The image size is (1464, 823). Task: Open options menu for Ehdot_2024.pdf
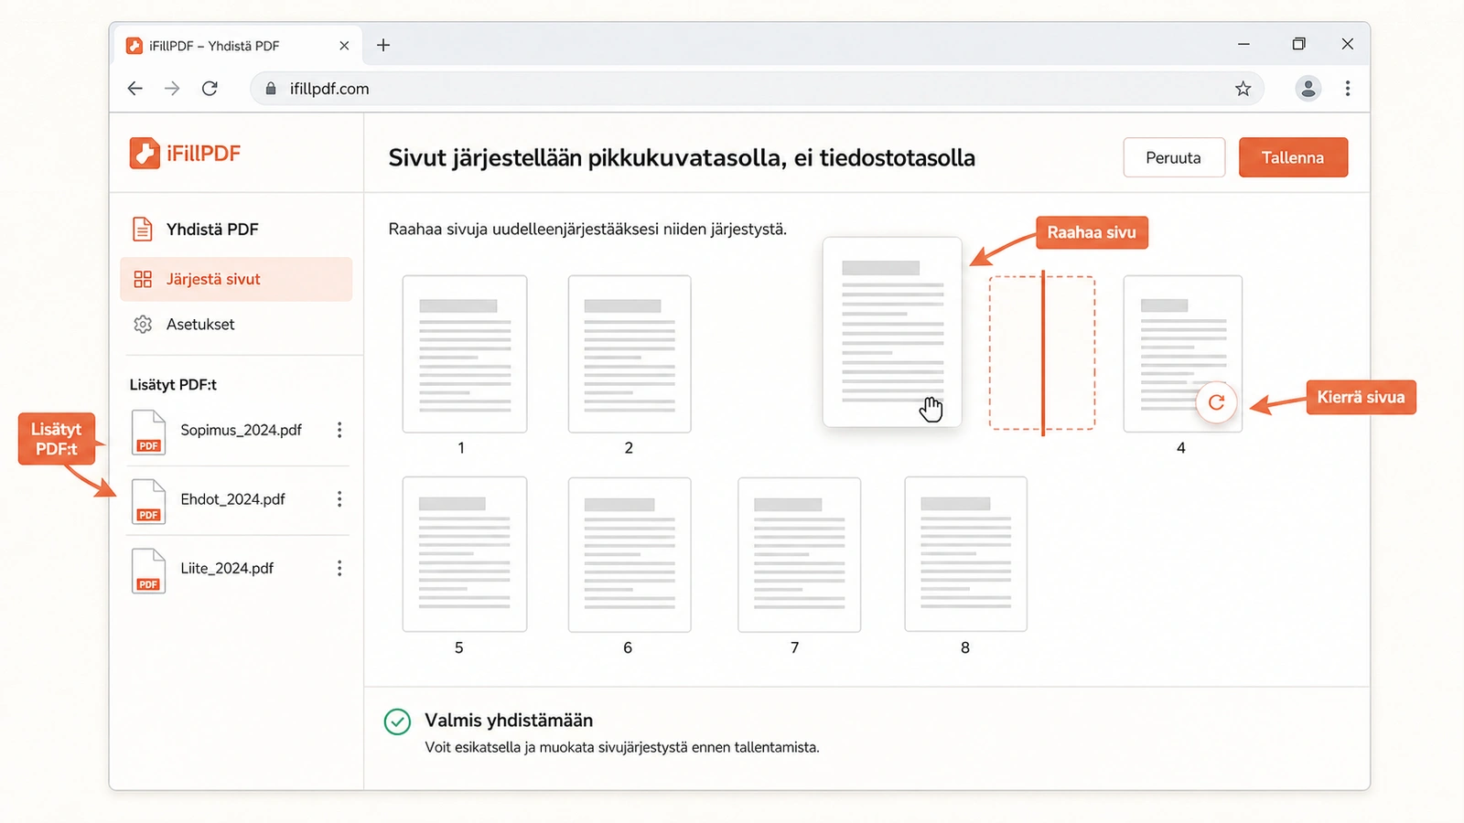click(x=339, y=499)
